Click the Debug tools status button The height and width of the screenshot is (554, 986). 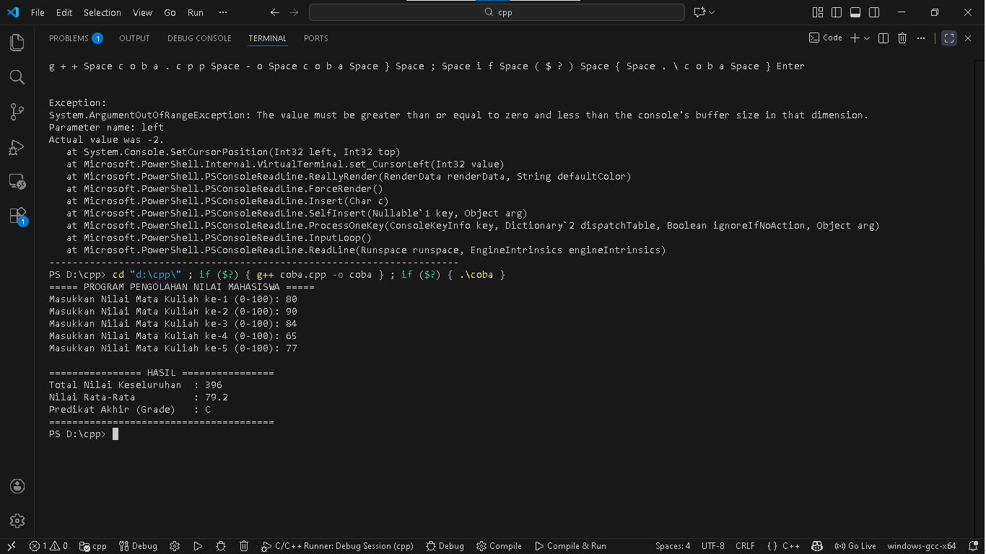(x=138, y=546)
